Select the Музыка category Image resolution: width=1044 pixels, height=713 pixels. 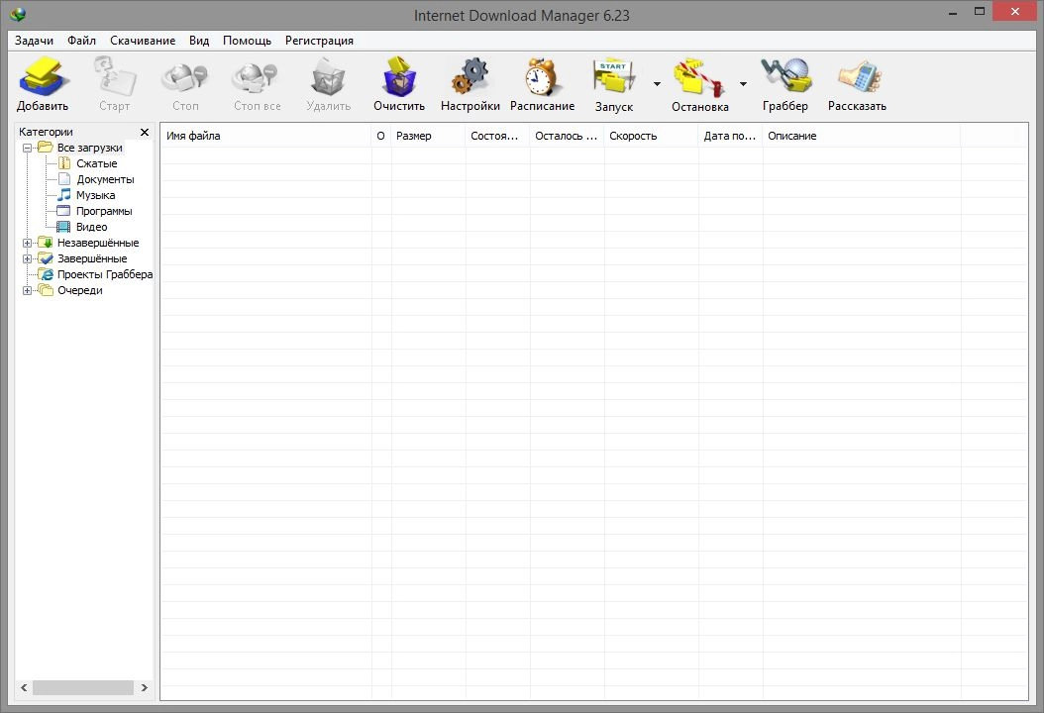tap(95, 195)
